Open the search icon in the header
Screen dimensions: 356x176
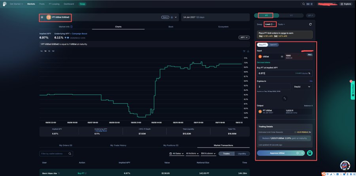click(303, 4)
